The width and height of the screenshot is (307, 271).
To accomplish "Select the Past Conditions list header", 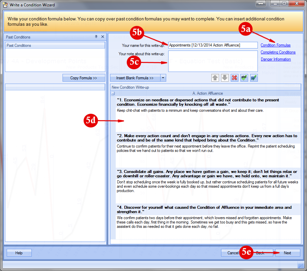I will click(x=55, y=46).
